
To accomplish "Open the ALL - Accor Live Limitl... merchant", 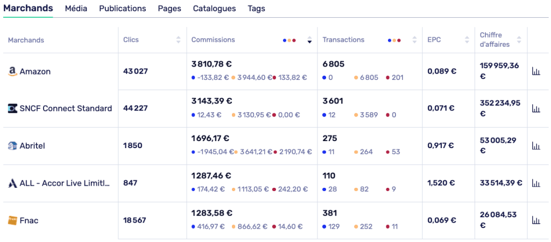I will [65, 183].
